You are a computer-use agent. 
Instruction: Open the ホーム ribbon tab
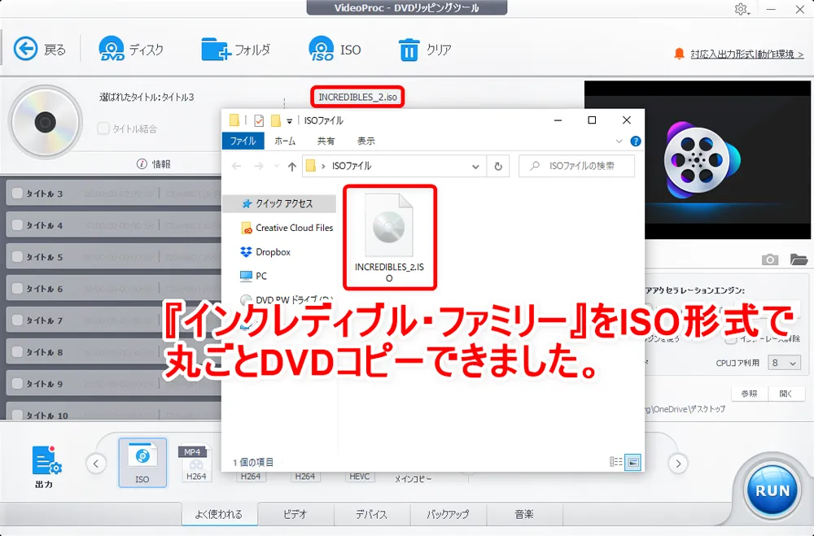pyautogui.click(x=285, y=142)
